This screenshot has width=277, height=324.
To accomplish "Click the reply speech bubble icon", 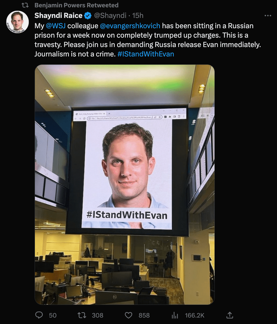I will pos(39,315).
